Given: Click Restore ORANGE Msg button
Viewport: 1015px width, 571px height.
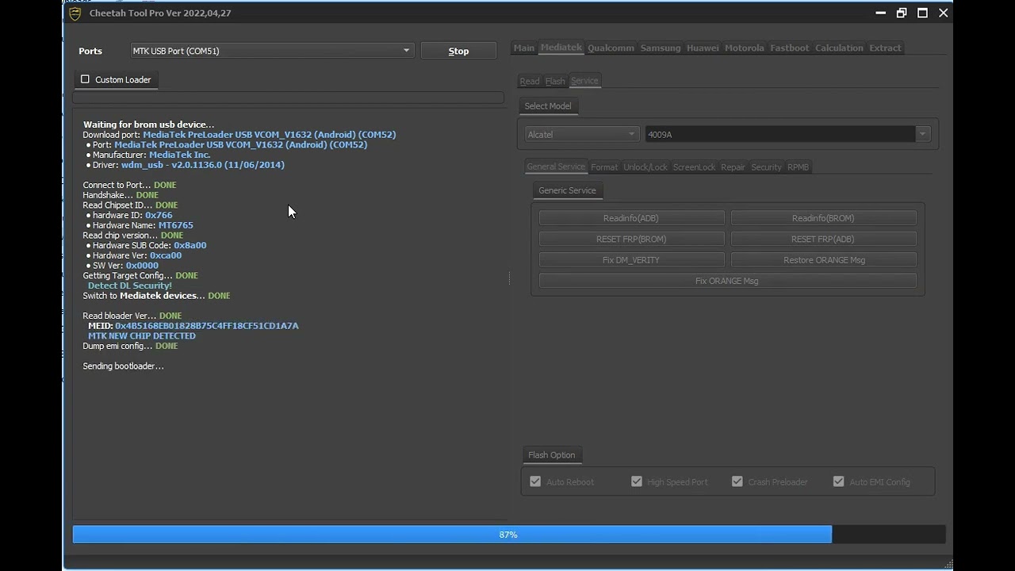Looking at the screenshot, I should [x=823, y=260].
